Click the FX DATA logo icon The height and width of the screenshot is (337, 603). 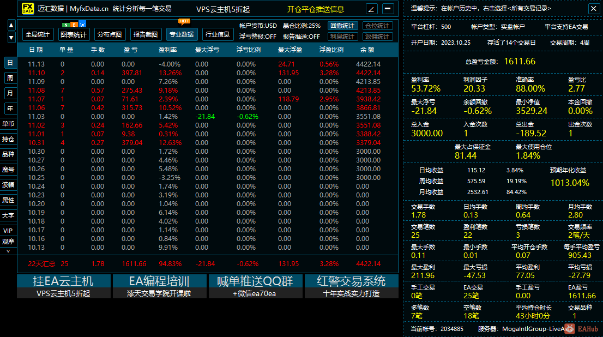tap(28, 8)
